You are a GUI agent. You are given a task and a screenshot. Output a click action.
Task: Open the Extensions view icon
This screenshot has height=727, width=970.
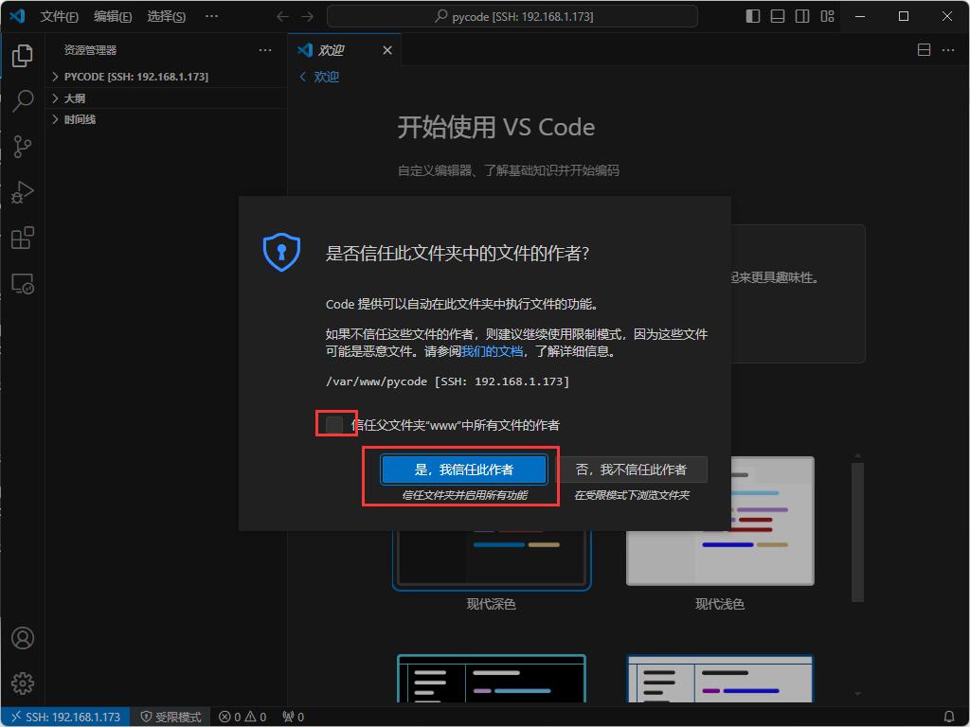tap(23, 238)
